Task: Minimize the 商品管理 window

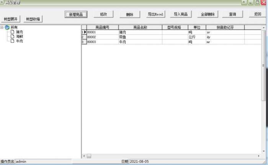Action: 250,2
